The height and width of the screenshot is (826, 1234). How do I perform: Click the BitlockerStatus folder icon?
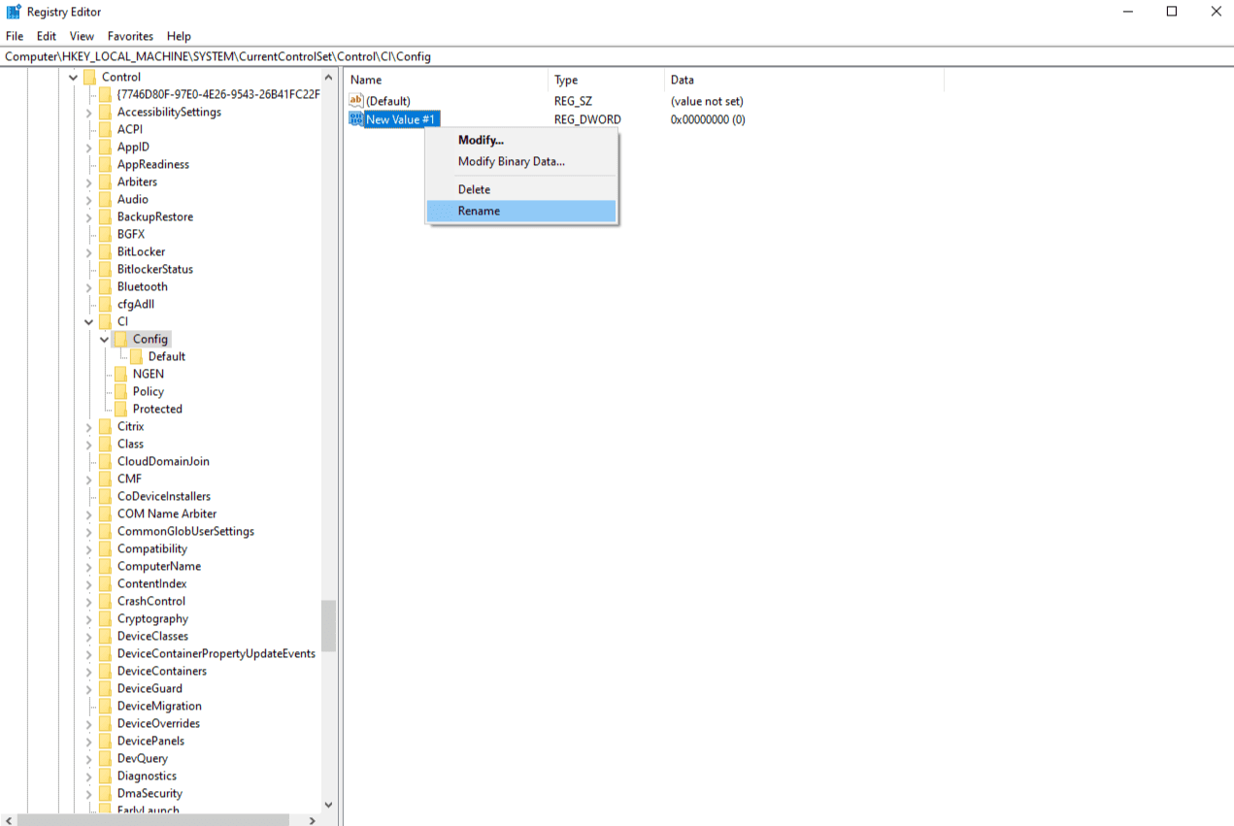pos(105,269)
